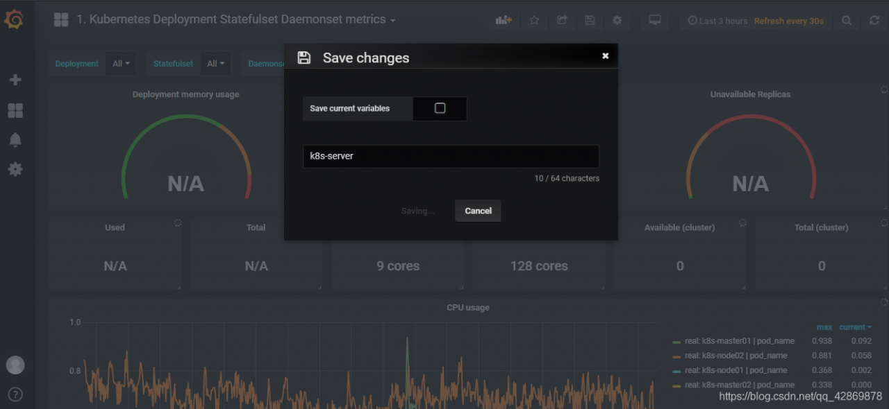
Task: Sort legend by current column
Action: [855, 327]
